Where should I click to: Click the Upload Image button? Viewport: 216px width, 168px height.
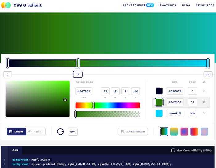(133, 131)
